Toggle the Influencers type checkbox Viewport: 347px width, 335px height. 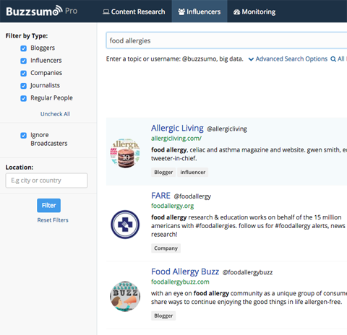(x=23, y=61)
